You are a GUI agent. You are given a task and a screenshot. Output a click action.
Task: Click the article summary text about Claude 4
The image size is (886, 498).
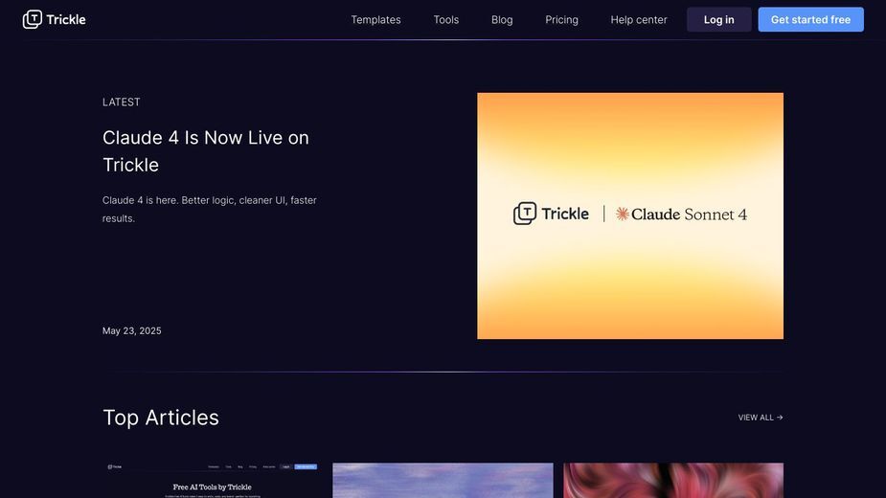coord(209,209)
